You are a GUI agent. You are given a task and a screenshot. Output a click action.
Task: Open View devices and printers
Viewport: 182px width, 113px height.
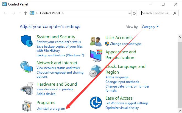coord(55,89)
